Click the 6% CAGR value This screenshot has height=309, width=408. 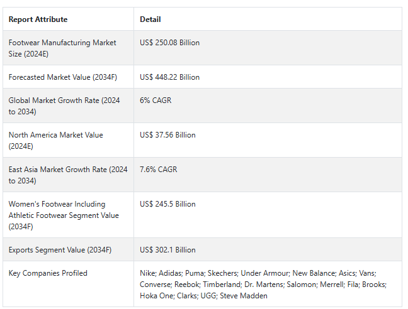156,100
